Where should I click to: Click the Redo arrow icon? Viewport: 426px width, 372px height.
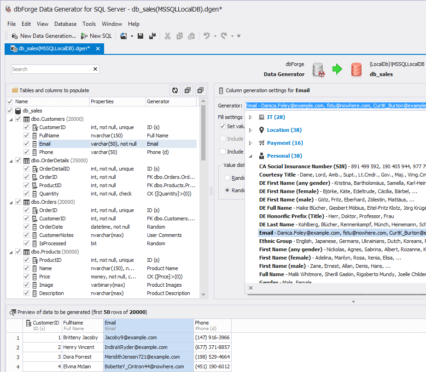point(224,36)
